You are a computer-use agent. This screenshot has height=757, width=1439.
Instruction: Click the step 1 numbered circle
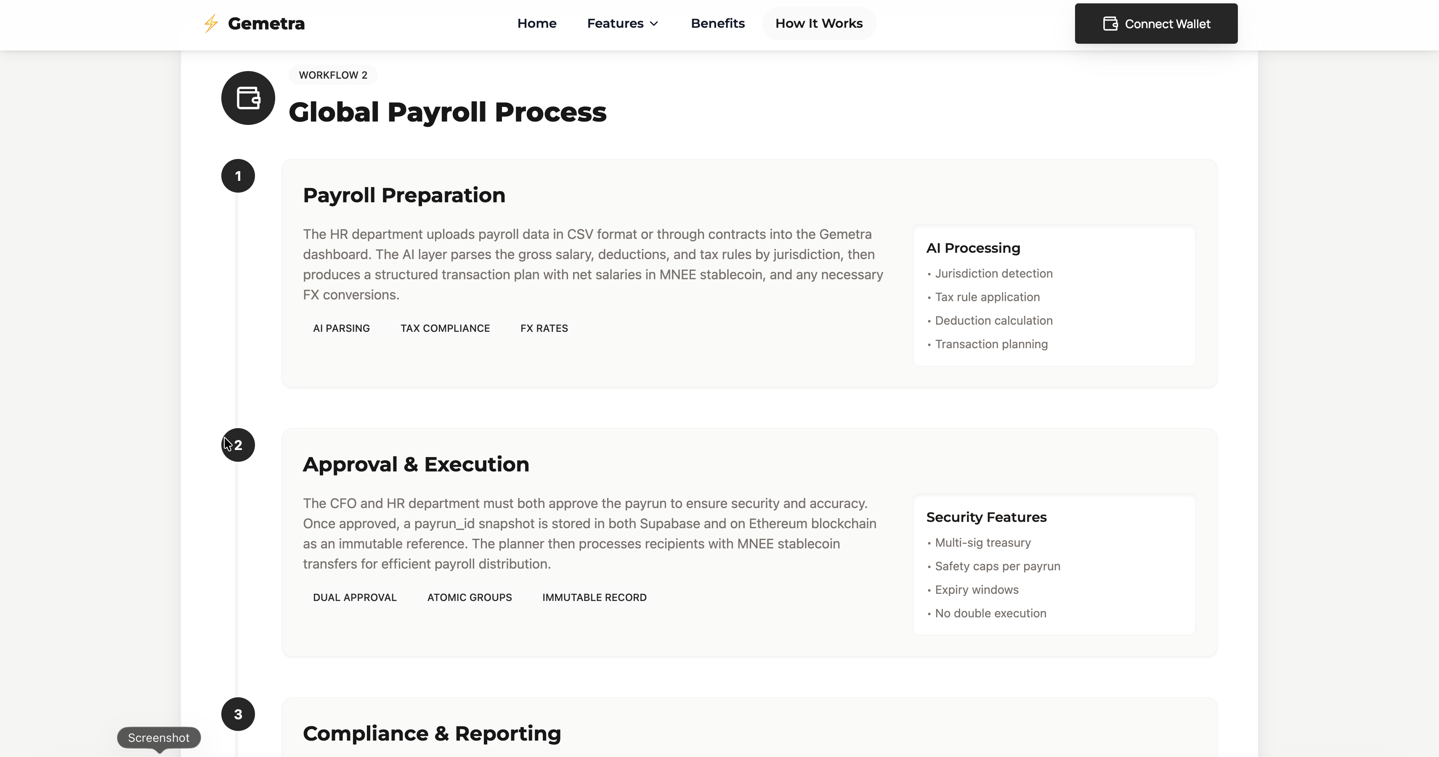[238, 176]
